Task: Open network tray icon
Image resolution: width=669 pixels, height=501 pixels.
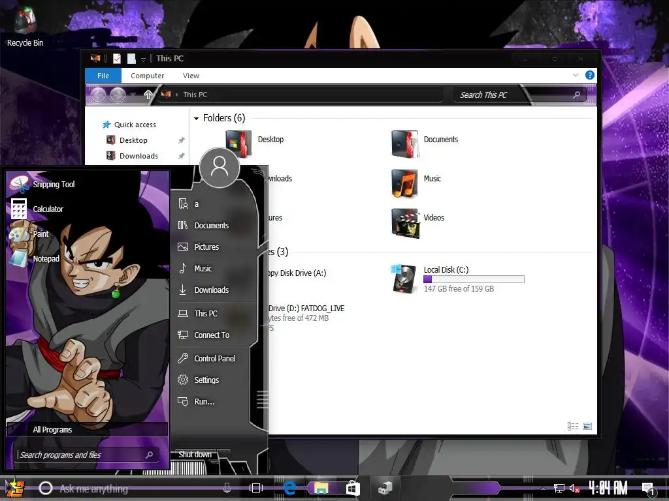Action: [x=559, y=488]
